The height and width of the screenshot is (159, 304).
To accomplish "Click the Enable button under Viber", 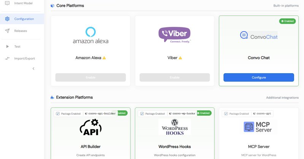I will click(x=174, y=77).
